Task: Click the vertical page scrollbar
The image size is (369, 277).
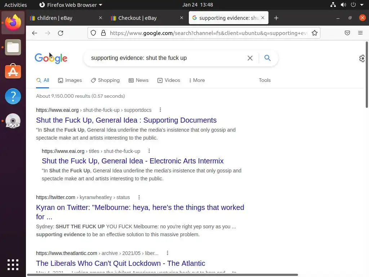Action: tap(367, 75)
